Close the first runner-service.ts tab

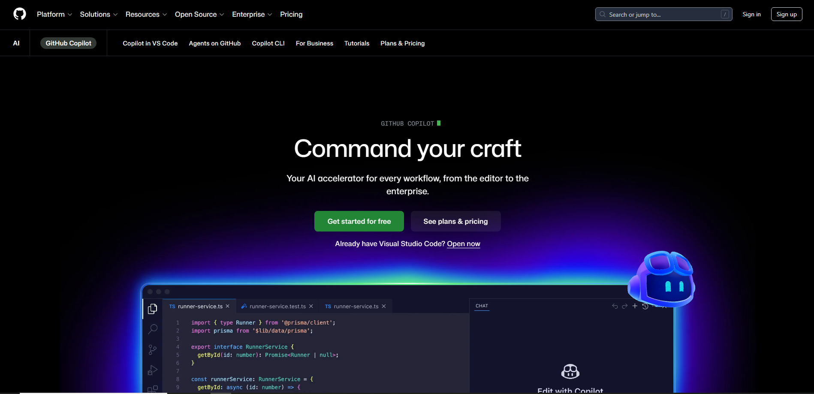coord(228,306)
